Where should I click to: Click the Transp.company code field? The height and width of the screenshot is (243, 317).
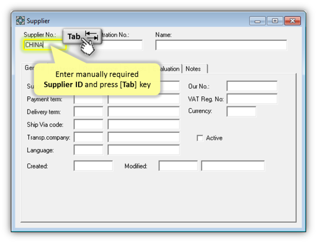pos(88,137)
